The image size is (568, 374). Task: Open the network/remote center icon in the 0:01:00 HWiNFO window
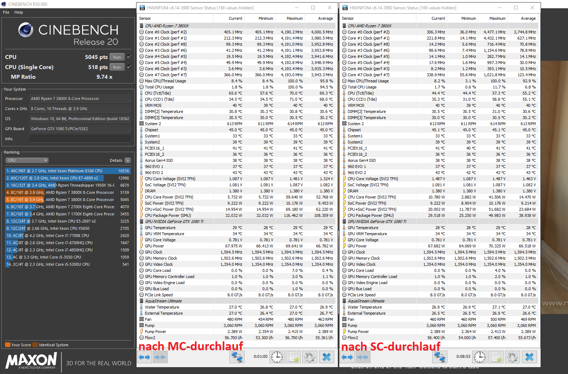click(237, 357)
